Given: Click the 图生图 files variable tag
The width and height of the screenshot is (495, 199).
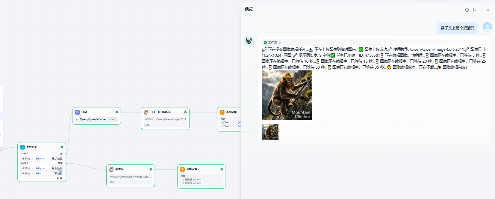Looking at the screenshot, I should point(192,183).
